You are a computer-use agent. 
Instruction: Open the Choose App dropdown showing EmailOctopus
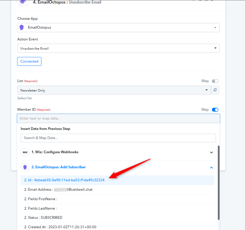click(x=118, y=28)
